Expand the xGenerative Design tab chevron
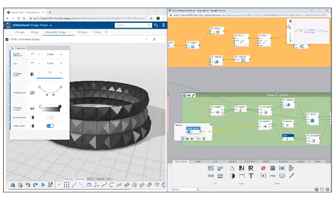 coord(70,32)
